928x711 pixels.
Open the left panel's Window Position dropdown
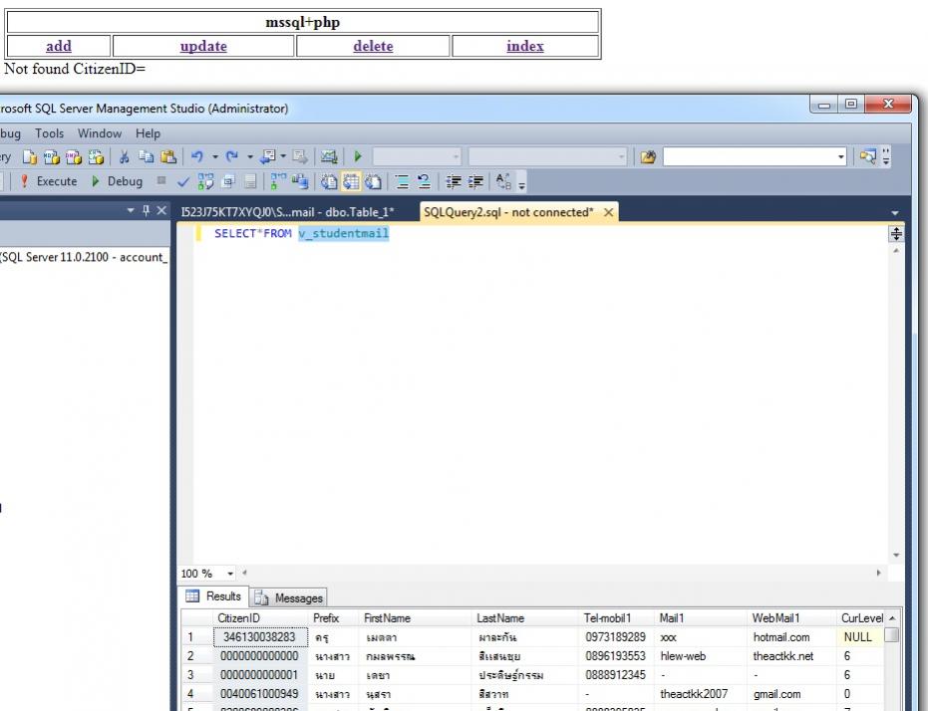[131, 210]
